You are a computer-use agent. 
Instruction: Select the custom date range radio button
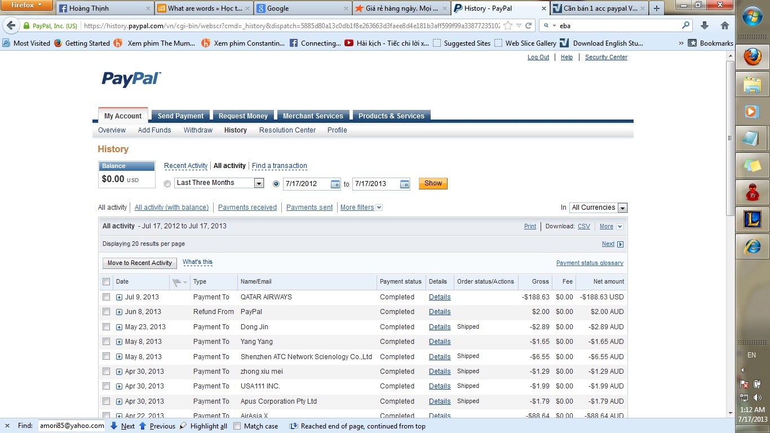click(x=276, y=184)
